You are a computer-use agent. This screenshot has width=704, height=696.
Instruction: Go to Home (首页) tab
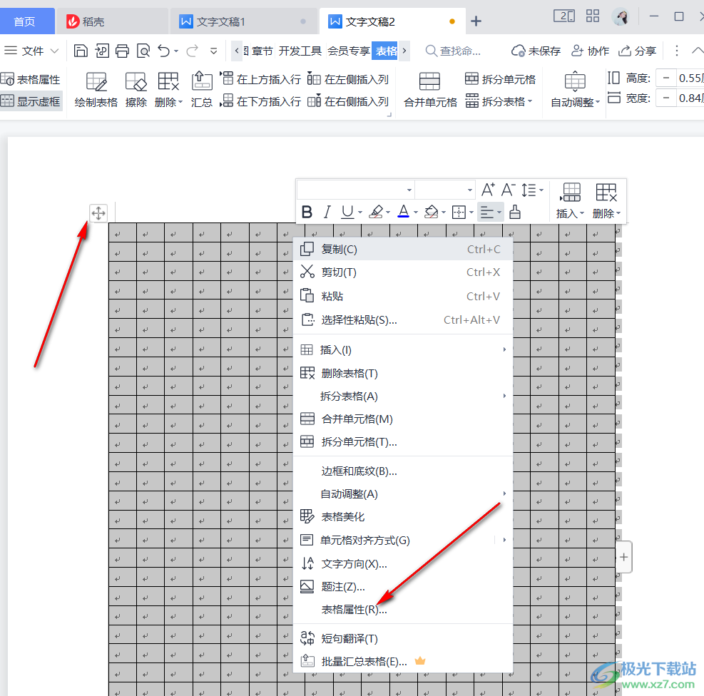point(27,21)
